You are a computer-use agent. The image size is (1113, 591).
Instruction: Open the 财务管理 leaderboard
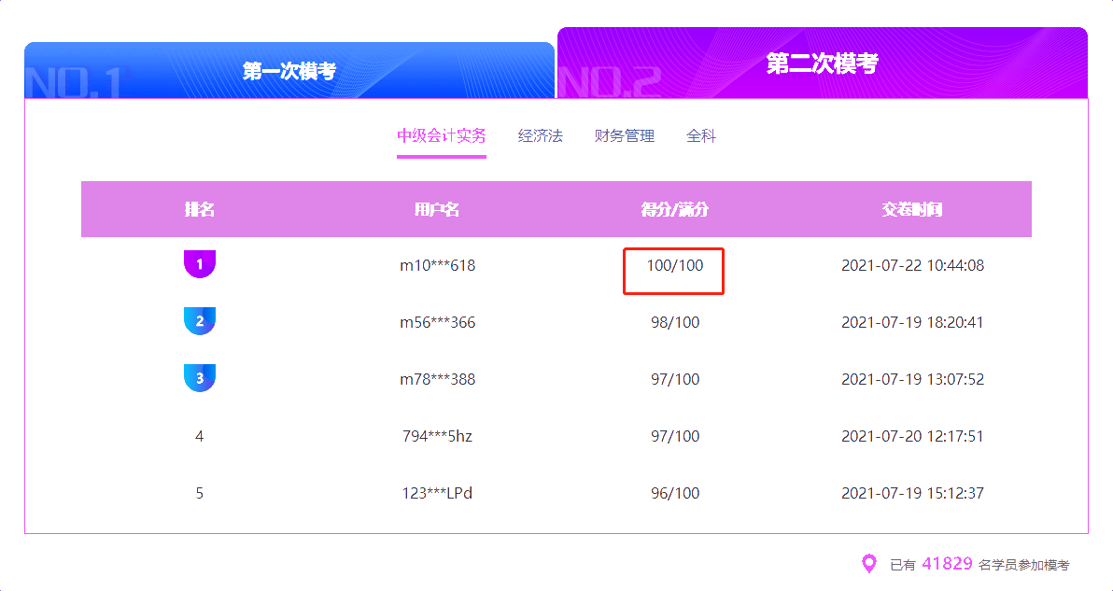[624, 135]
